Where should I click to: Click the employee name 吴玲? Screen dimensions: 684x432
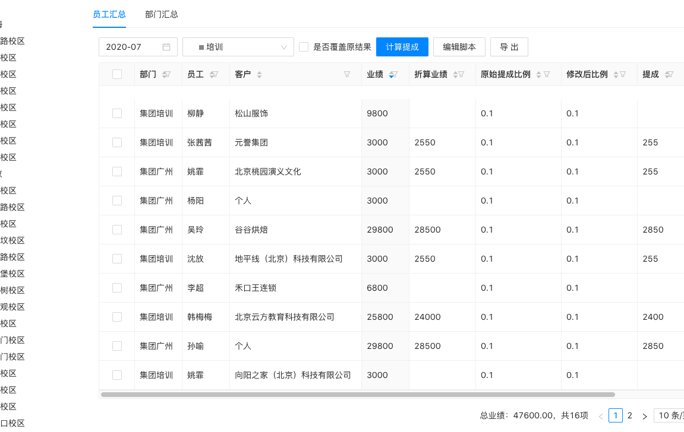[196, 230]
